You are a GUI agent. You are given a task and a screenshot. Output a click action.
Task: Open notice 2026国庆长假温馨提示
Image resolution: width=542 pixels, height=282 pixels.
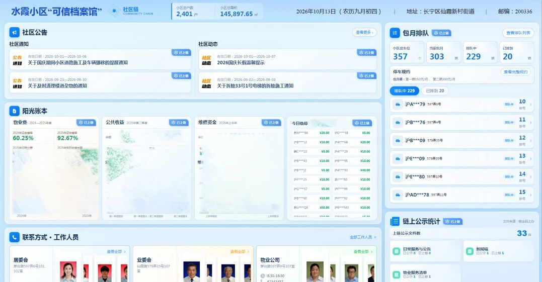click(x=287, y=59)
